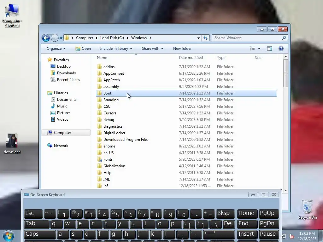Sort by the Type column header

[x=234, y=58]
